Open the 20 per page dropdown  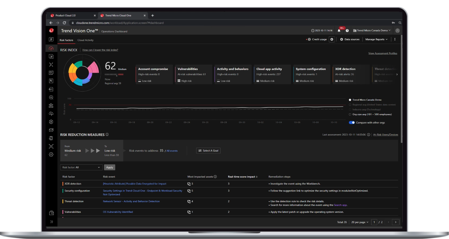pyautogui.click(x=360, y=222)
